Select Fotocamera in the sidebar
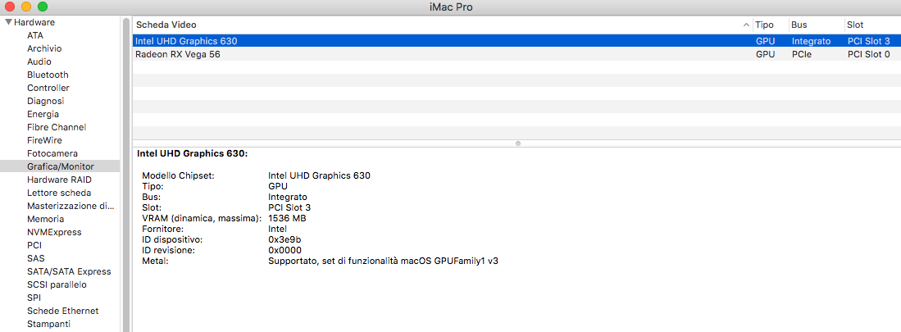Viewport: 901px width, 332px height. pos(52,153)
